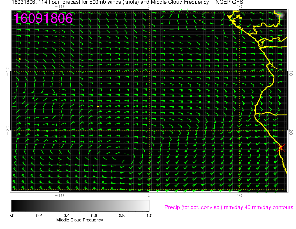Click the Middle Cloud Frequency grayscale colorbar

[80, 206]
